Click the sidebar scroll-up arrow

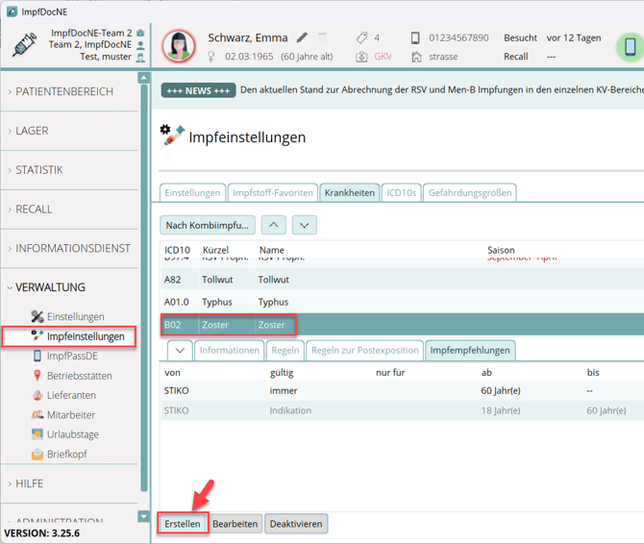coord(144,78)
